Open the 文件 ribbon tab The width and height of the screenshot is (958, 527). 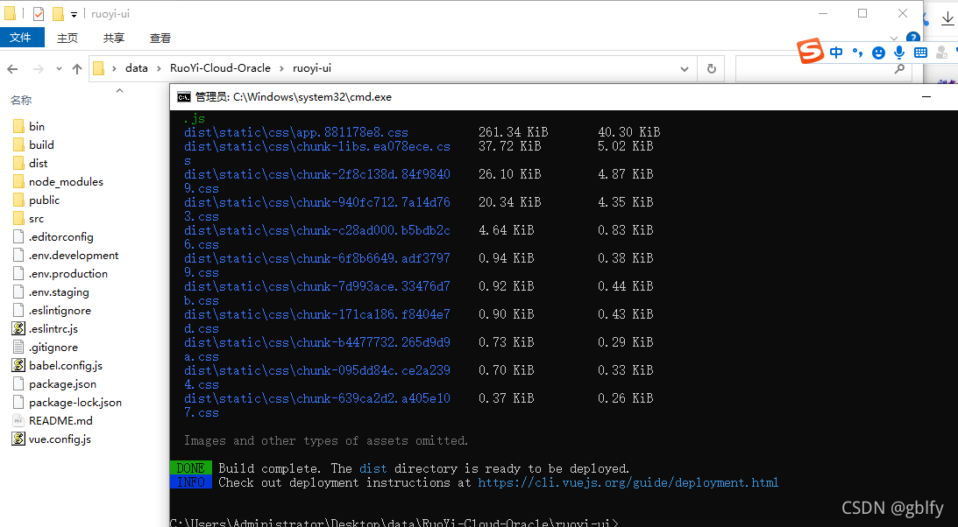tap(20, 38)
